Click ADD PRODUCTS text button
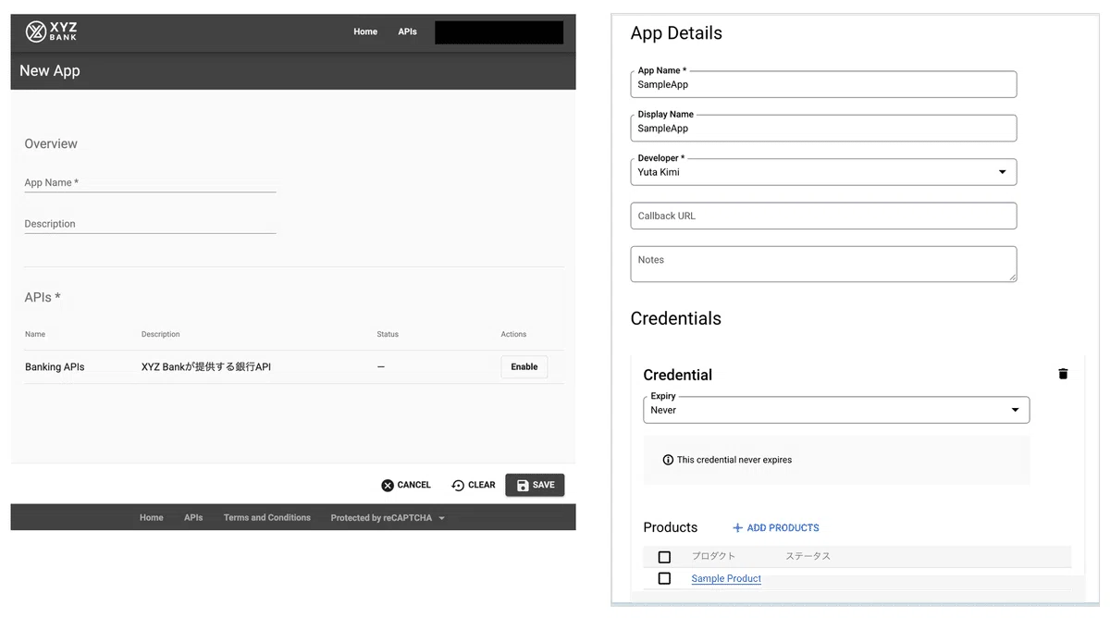Image resolution: width=1110 pixels, height=618 pixels. click(783, 528)
